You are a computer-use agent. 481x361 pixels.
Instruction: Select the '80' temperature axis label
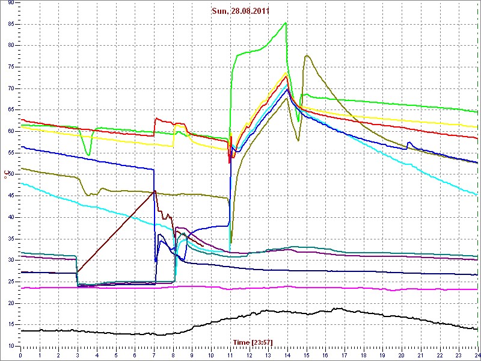tap(11, 46)
